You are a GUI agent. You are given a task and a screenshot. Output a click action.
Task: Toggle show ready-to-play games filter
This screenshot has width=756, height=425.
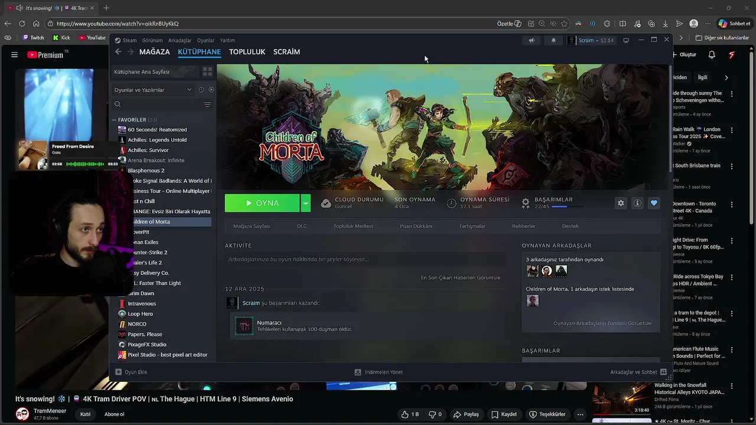click(x=211, y=90)
